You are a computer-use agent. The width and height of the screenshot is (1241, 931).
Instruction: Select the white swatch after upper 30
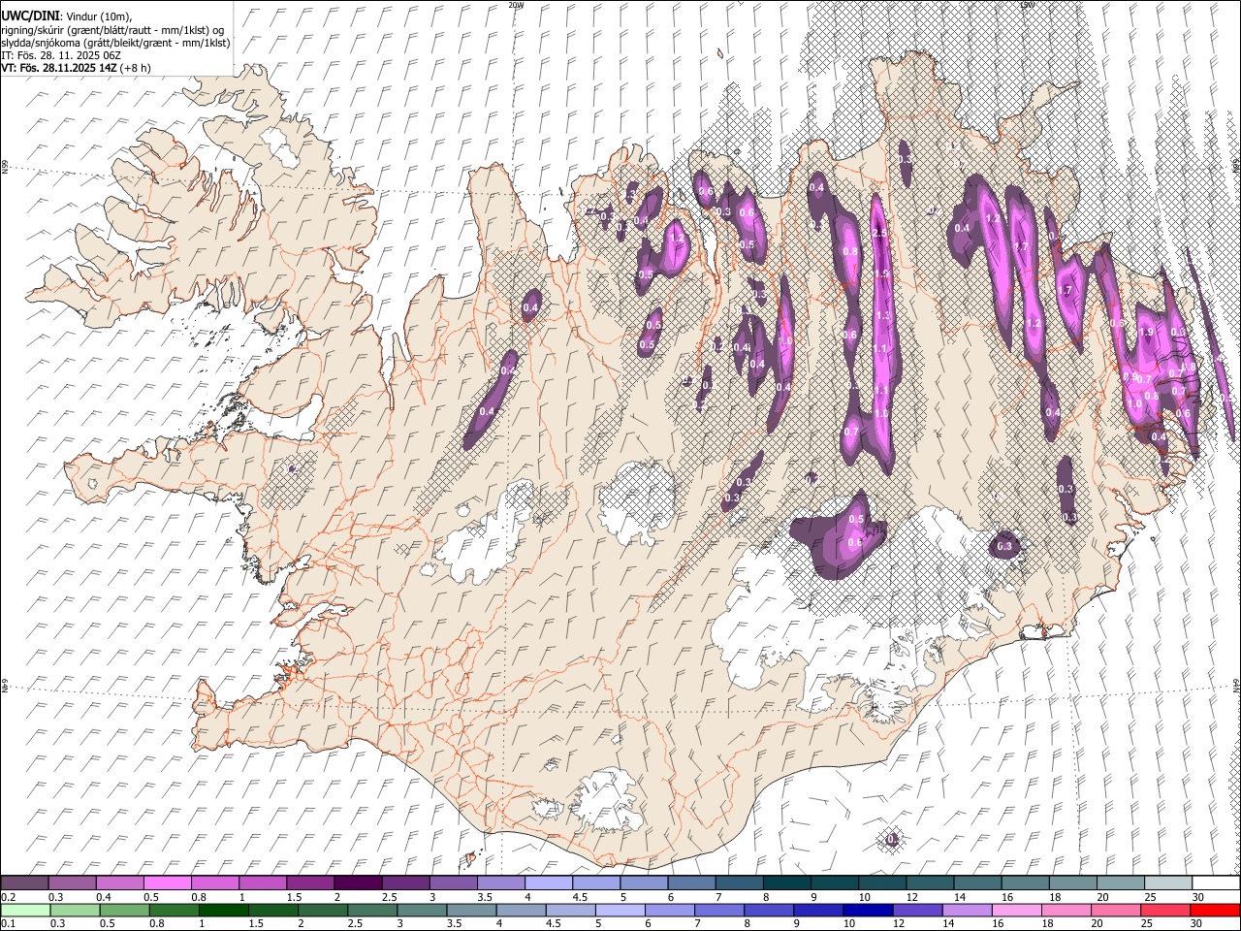tap(1217, 883)
